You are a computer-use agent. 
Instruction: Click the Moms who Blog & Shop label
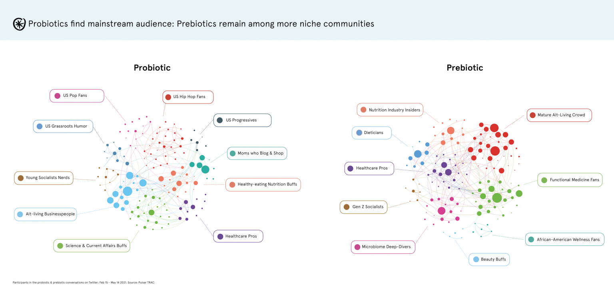click(260, 153)
